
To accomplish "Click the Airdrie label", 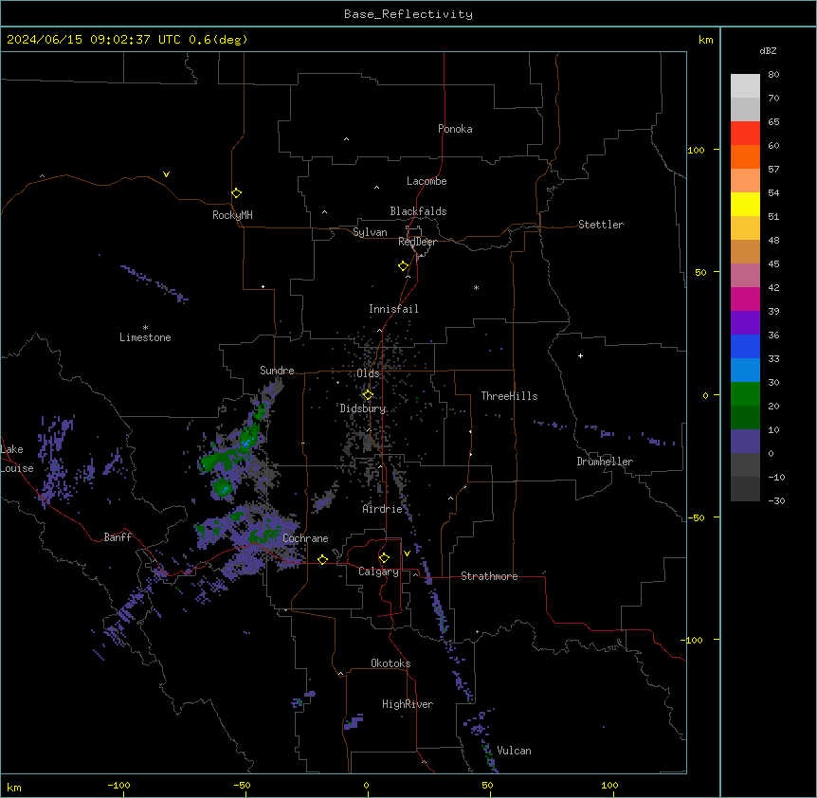I will (x=383, y=509).
